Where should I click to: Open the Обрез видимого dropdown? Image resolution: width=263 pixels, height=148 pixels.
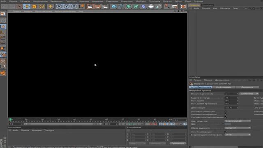(238, 128)
